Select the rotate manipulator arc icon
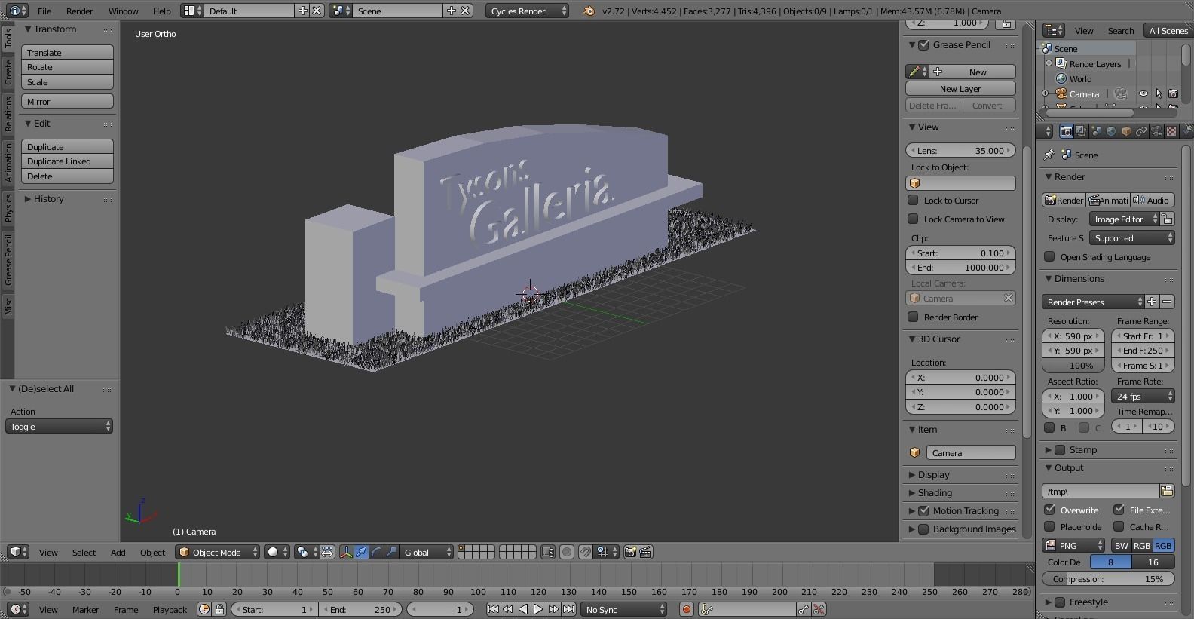The image size is (1194, 619). pos(376,552)
